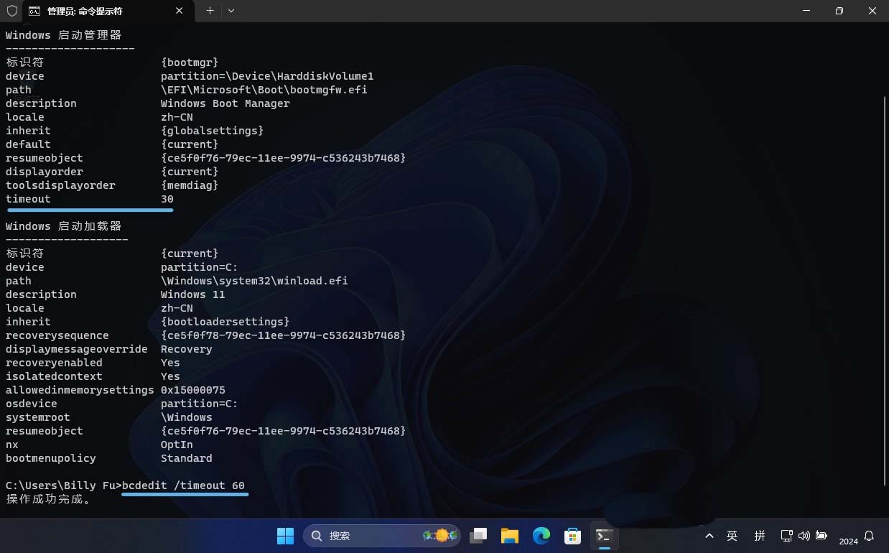Toggle the 拼 IME mode indicator
The height and width of the screenshot is (553, 889).
(760, 536)
